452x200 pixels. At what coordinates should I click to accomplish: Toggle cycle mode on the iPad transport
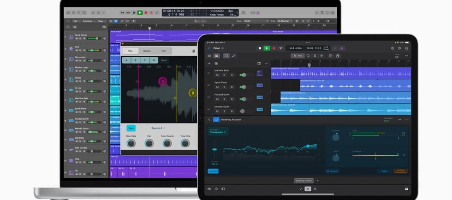click(280, 48)
